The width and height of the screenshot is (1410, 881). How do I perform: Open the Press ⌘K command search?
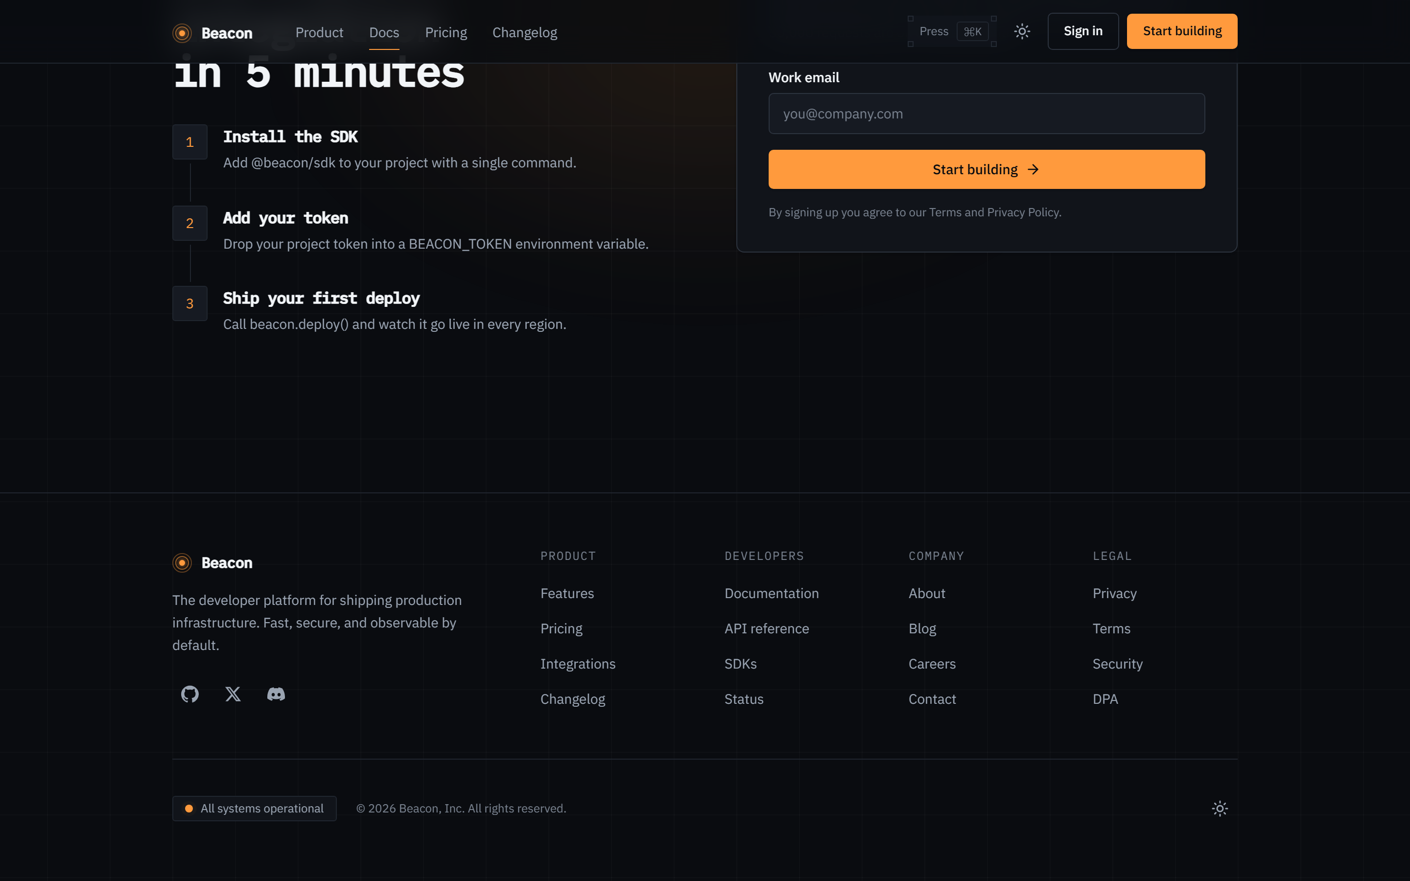click(952, 31)
